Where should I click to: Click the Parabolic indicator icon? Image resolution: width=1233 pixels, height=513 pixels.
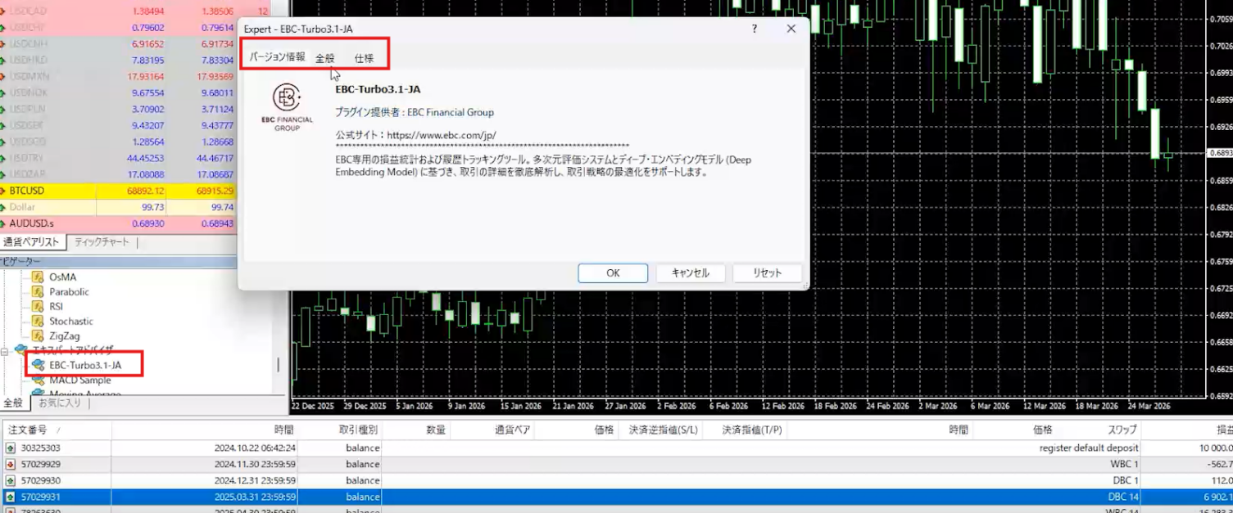[37, 291]
